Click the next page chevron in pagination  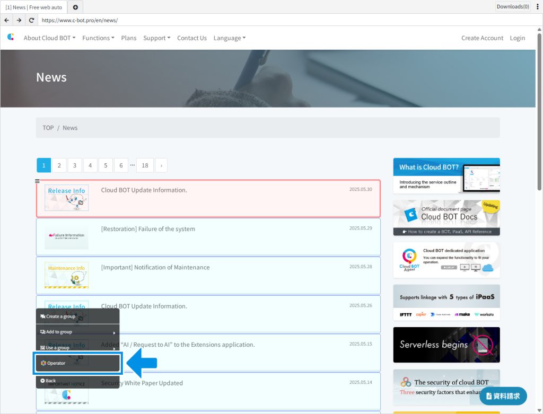pos(161,165)
